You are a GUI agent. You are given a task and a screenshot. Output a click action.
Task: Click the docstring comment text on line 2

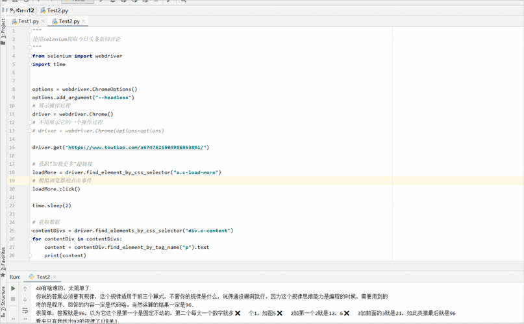pyautogui.click(x=77, y=39)
